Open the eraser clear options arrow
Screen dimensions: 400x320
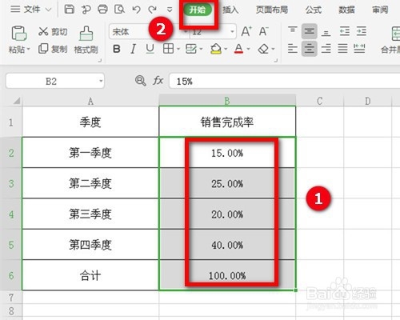[273, 49]
